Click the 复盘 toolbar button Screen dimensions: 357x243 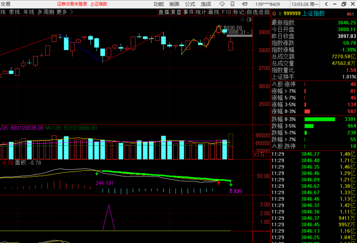point(176,12)
